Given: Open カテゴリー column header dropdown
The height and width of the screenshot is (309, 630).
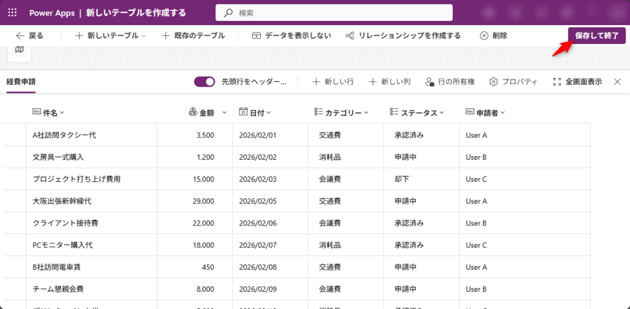Looking at the screenshot, I should (366, 113).
